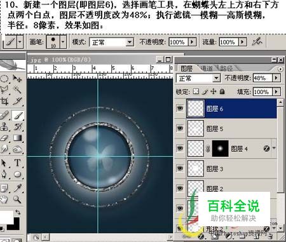Reset default foreground and background colors
The image size is (286, 242).
point(2,229)
